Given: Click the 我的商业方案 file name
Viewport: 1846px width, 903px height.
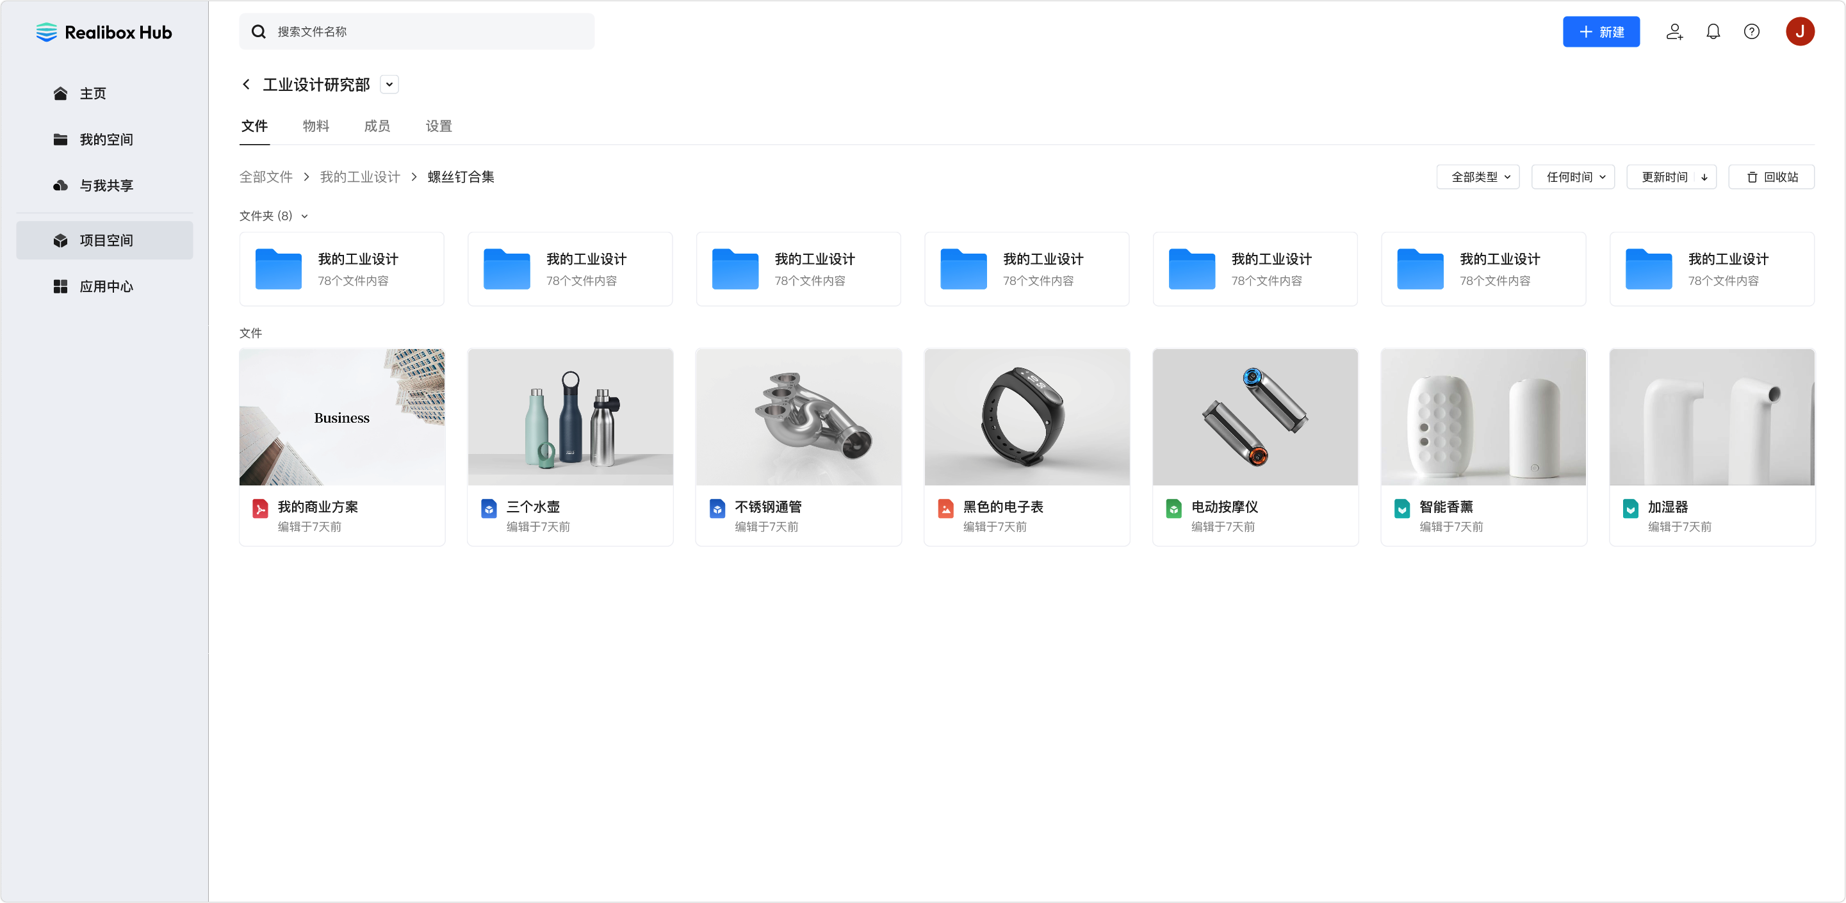Looking at the screenshot, I should coord(318,507).
